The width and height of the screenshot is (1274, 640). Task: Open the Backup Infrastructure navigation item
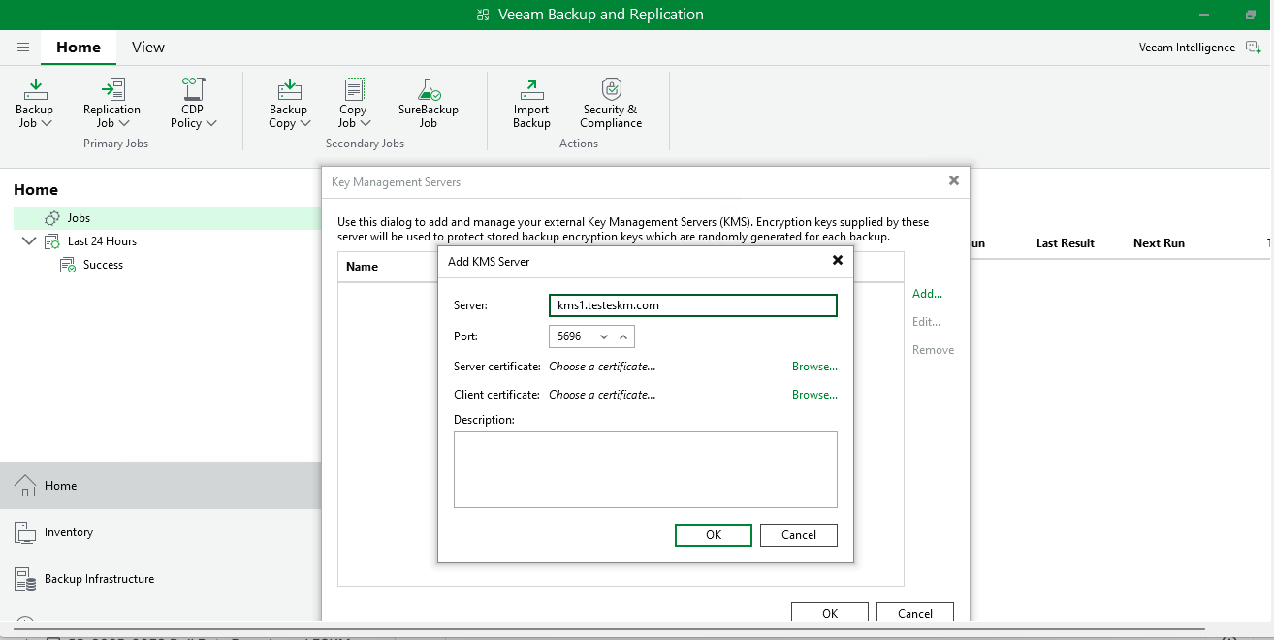pyautogui.click(x=160, y=579)
